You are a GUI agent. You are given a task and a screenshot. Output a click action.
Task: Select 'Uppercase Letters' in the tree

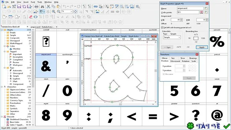pyautogui.click(x=17, y=90)
